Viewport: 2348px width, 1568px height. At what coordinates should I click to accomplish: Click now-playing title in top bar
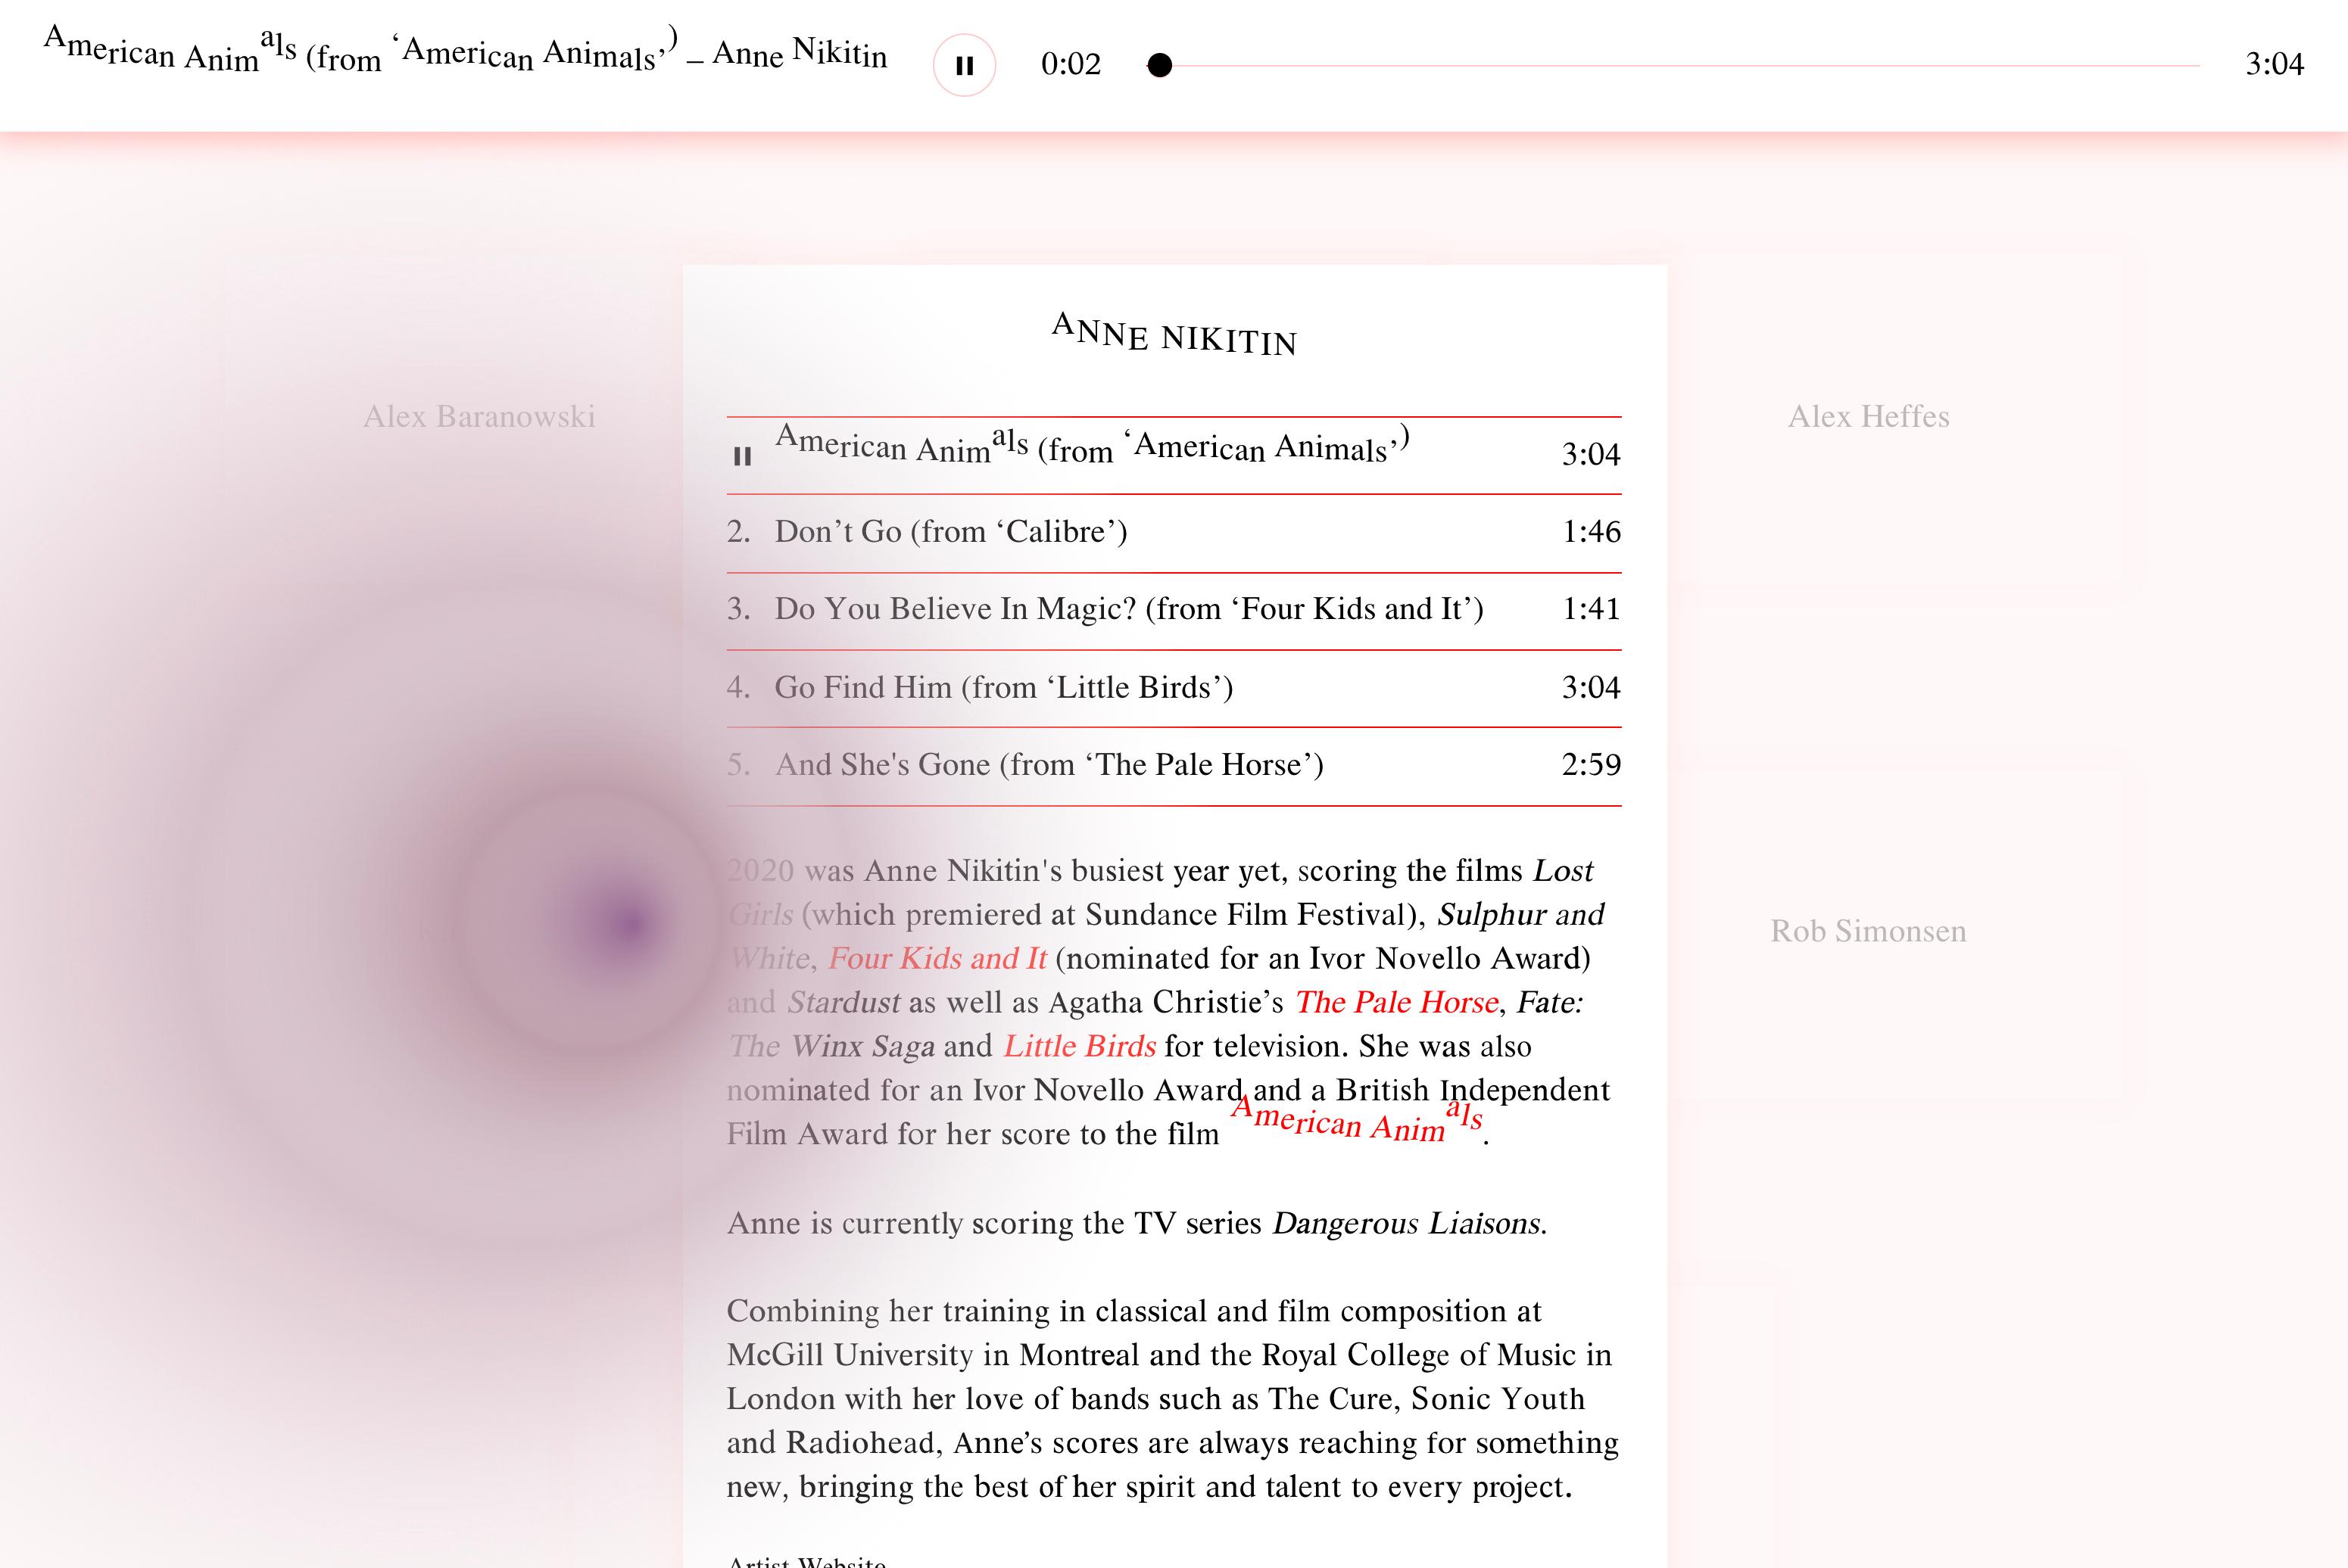465,54
